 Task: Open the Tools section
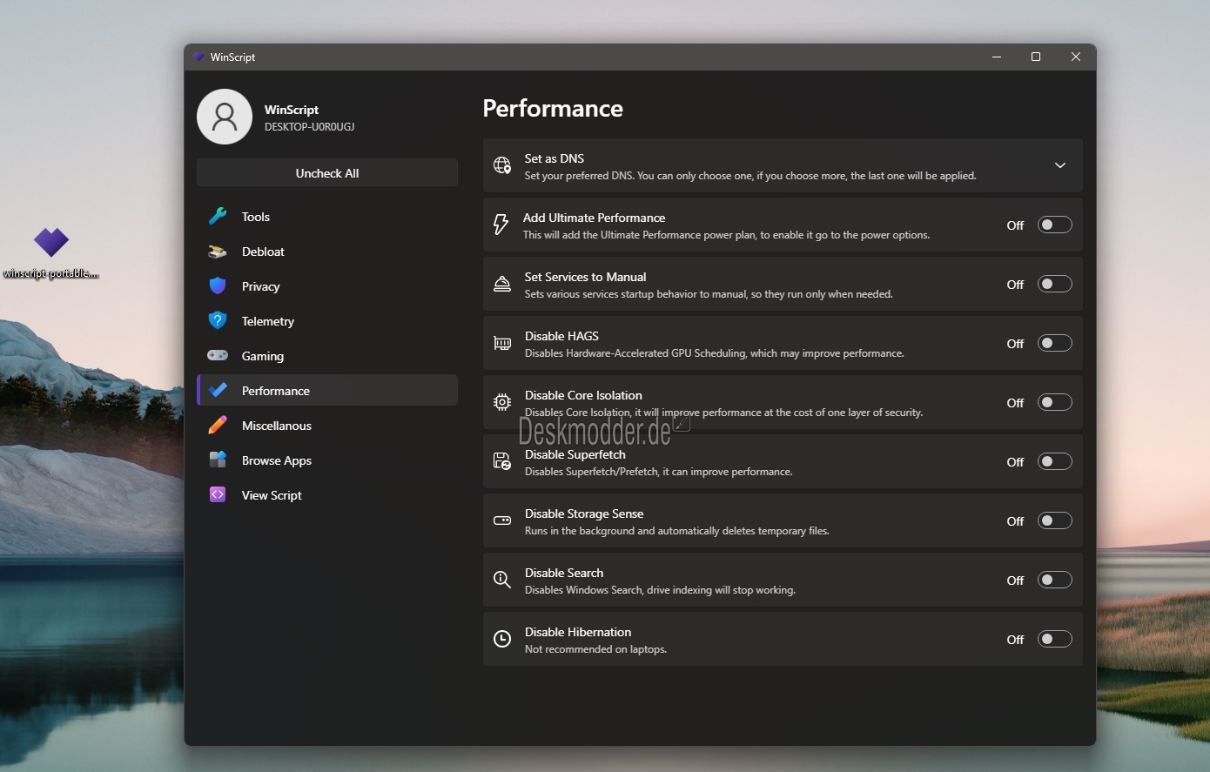(327, 217)
